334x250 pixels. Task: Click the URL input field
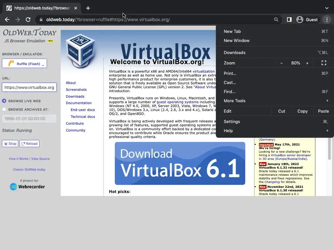(29, 87)
